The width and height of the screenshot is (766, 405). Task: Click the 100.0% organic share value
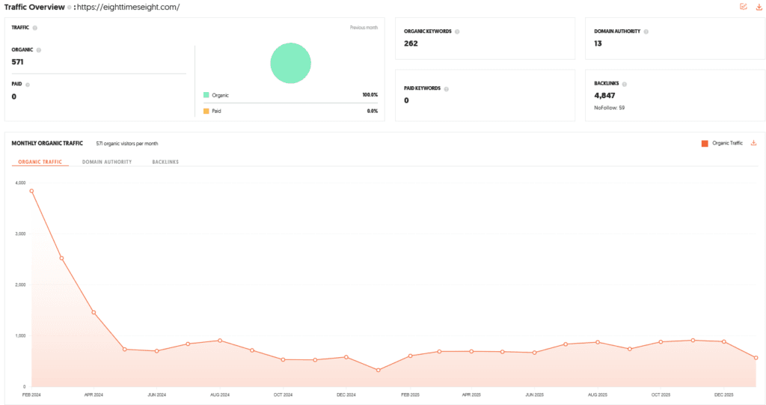(x=370, y=95)
